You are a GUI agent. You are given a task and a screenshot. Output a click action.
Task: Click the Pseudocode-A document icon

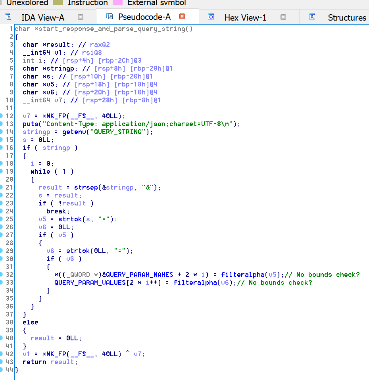110,16
